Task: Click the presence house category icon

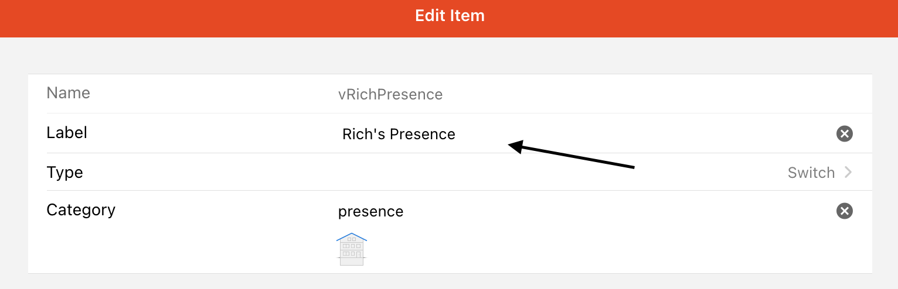Action: pos(352,250)
